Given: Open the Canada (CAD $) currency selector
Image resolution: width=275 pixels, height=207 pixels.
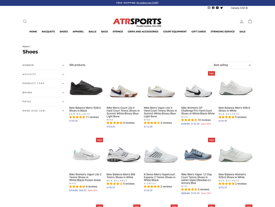Looking at the screenshot, I should pyautogui.click(x=239, y=8).
